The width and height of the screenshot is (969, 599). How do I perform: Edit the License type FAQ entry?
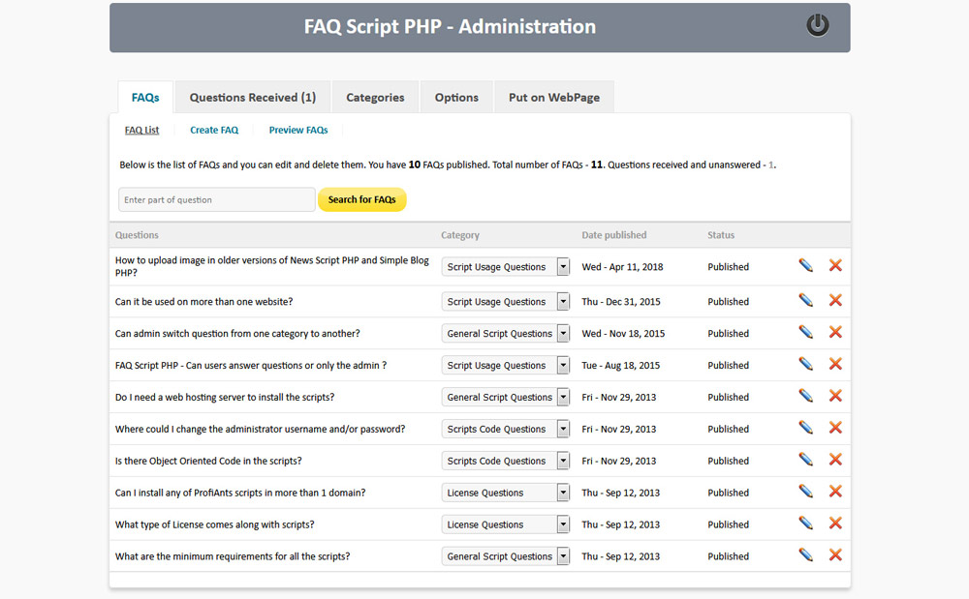click(x=805, y=524)
